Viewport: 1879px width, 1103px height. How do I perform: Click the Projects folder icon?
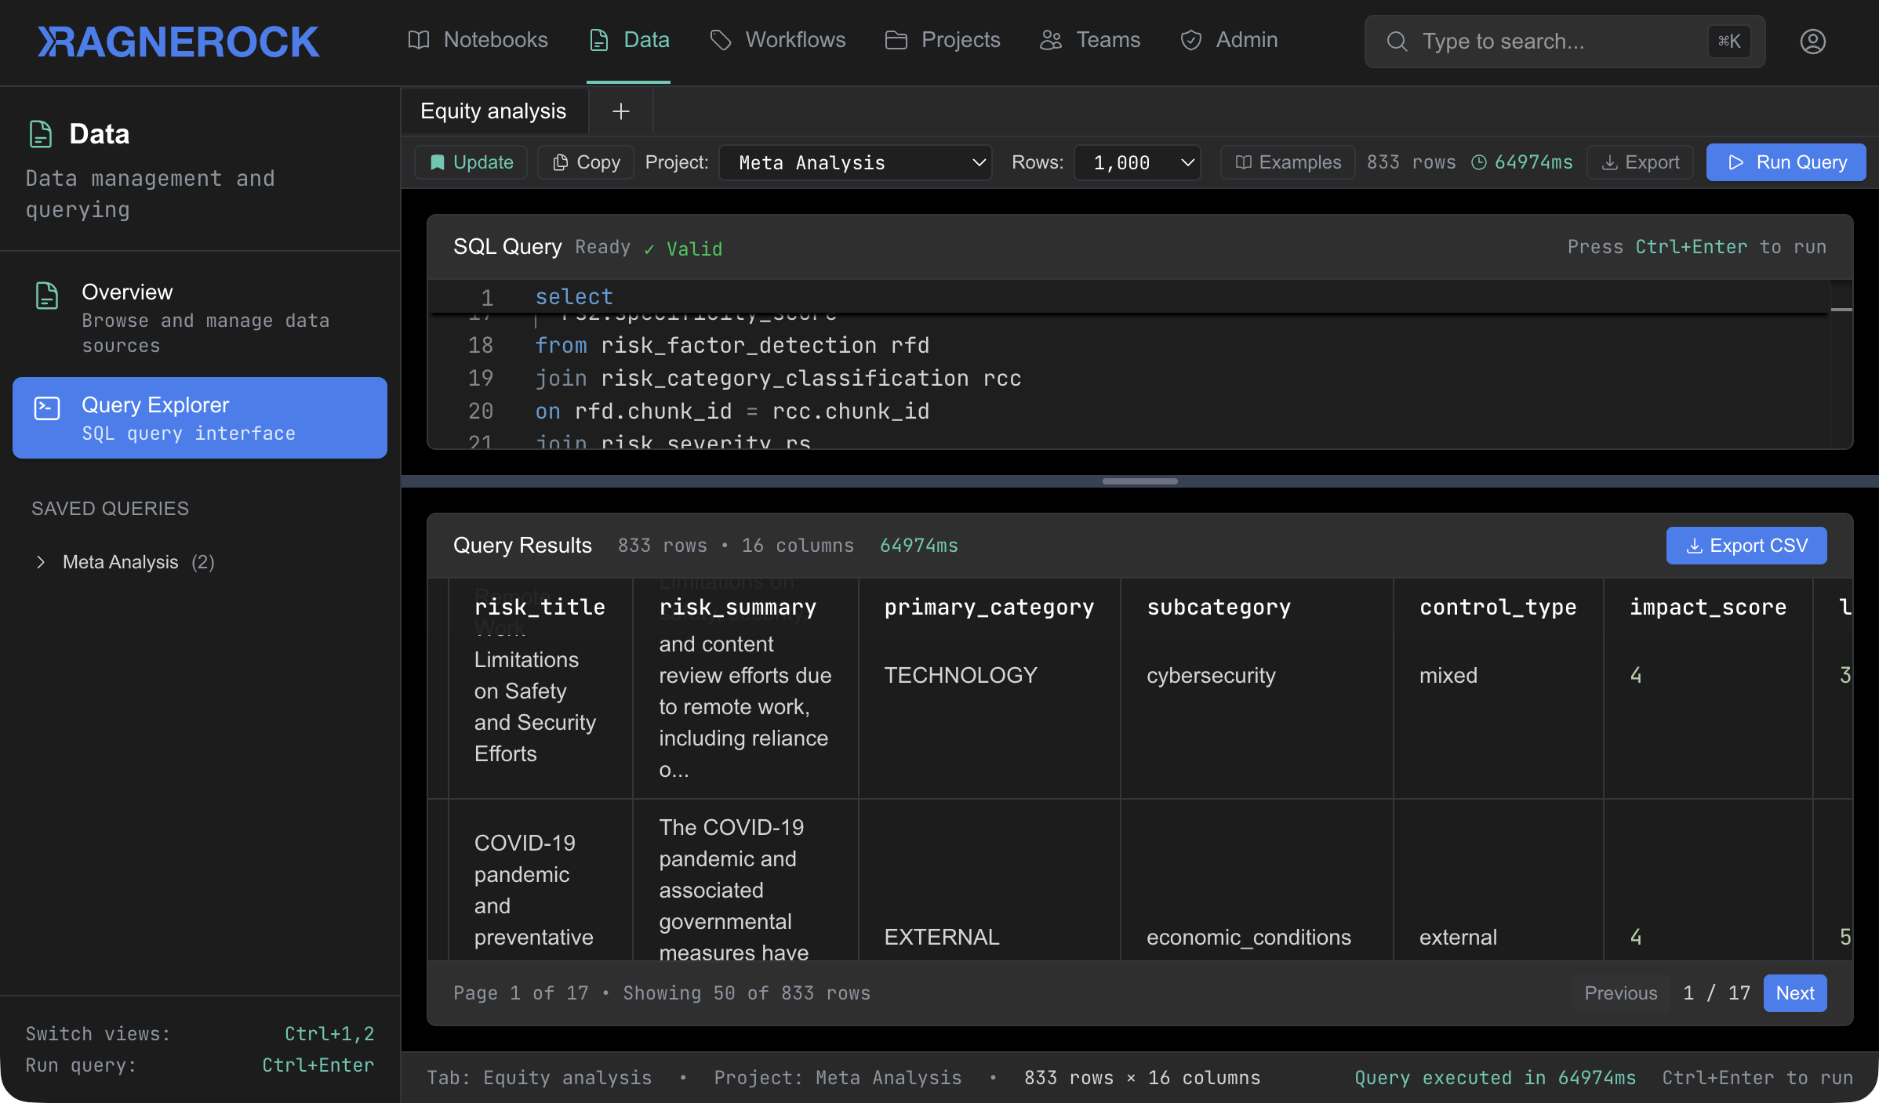[895, 39]
